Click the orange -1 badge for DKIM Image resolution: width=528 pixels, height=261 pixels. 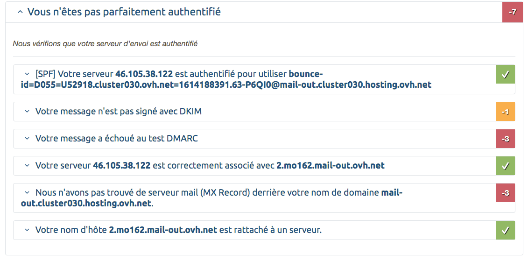pyautogui.click(x=506, y=112)
